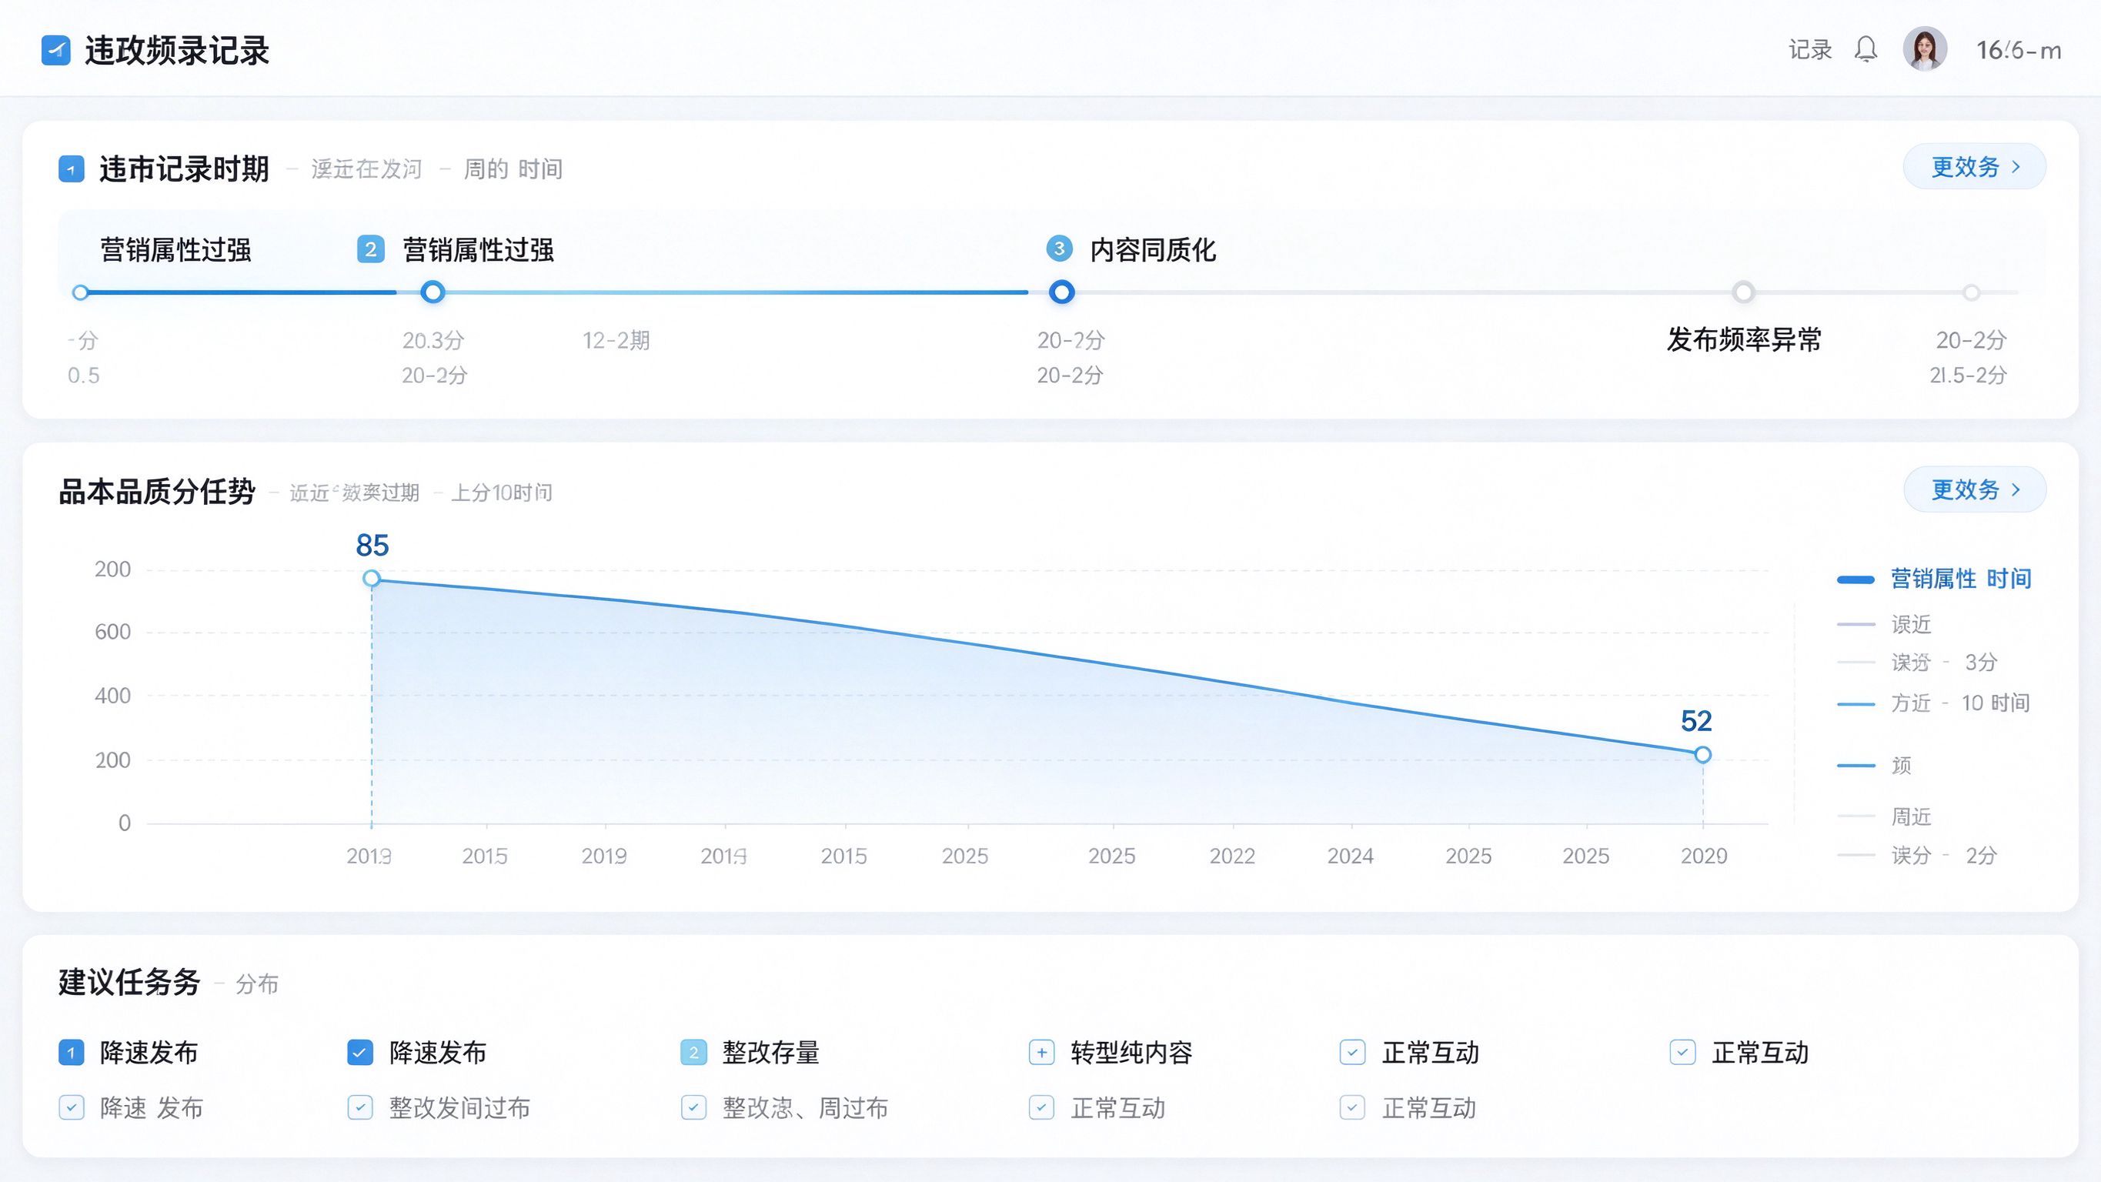Click the 内容同质化 stage label
The image size is (2101, 1182).
point(1152,249)
